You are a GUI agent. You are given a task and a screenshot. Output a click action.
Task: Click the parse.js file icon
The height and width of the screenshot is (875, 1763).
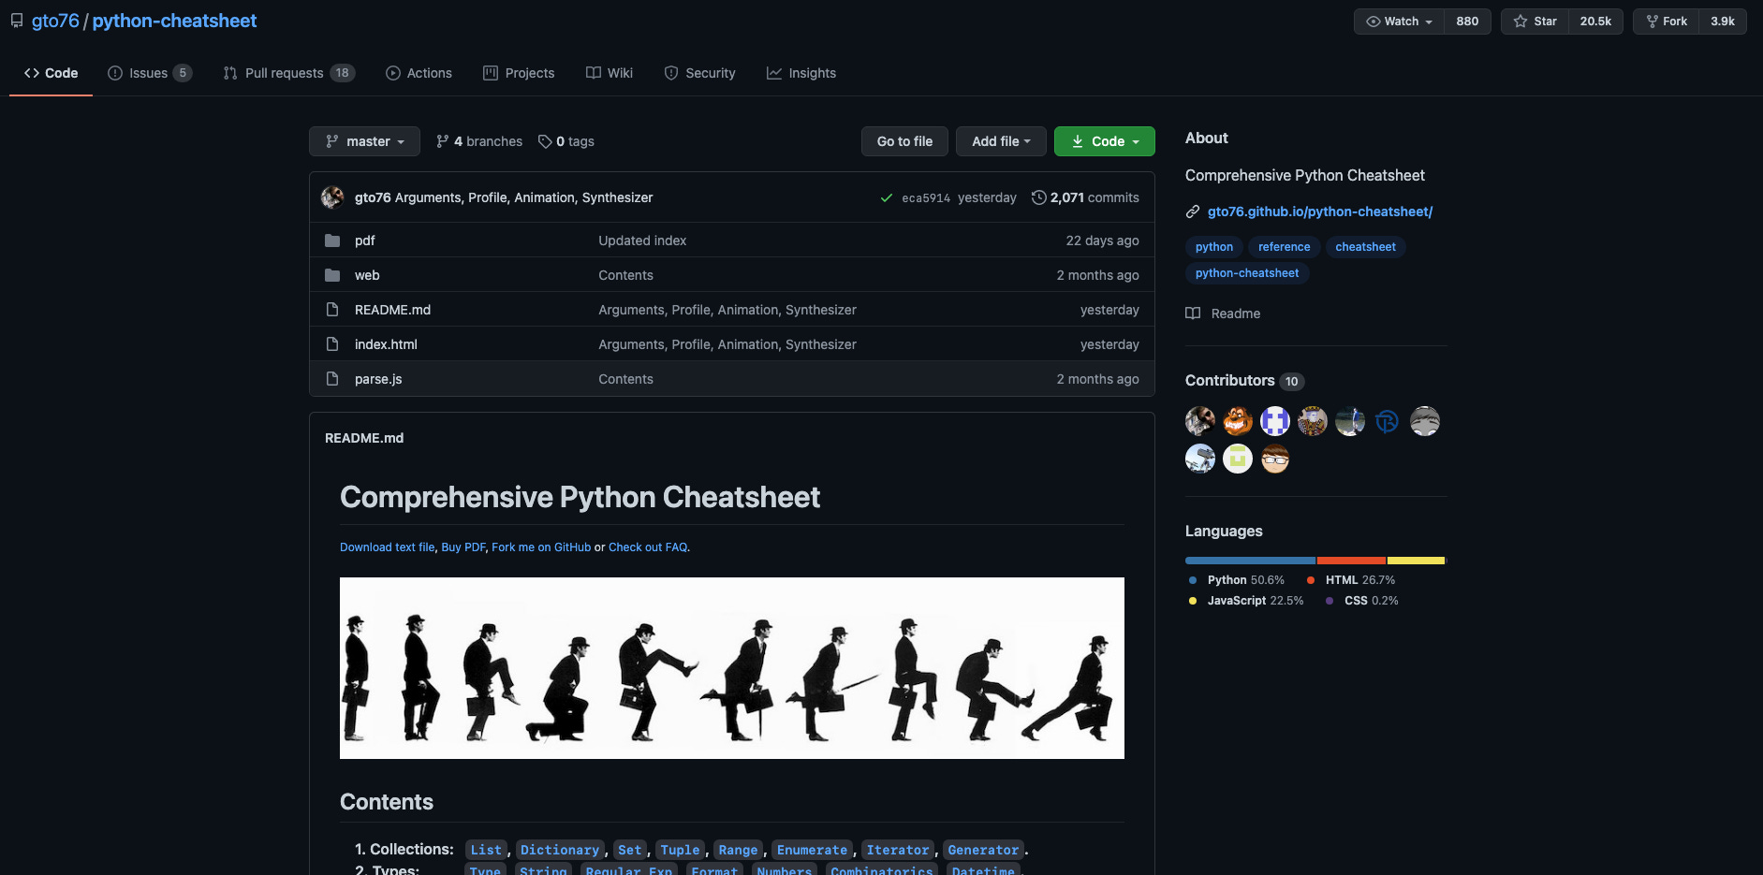[x=332, y=379]
